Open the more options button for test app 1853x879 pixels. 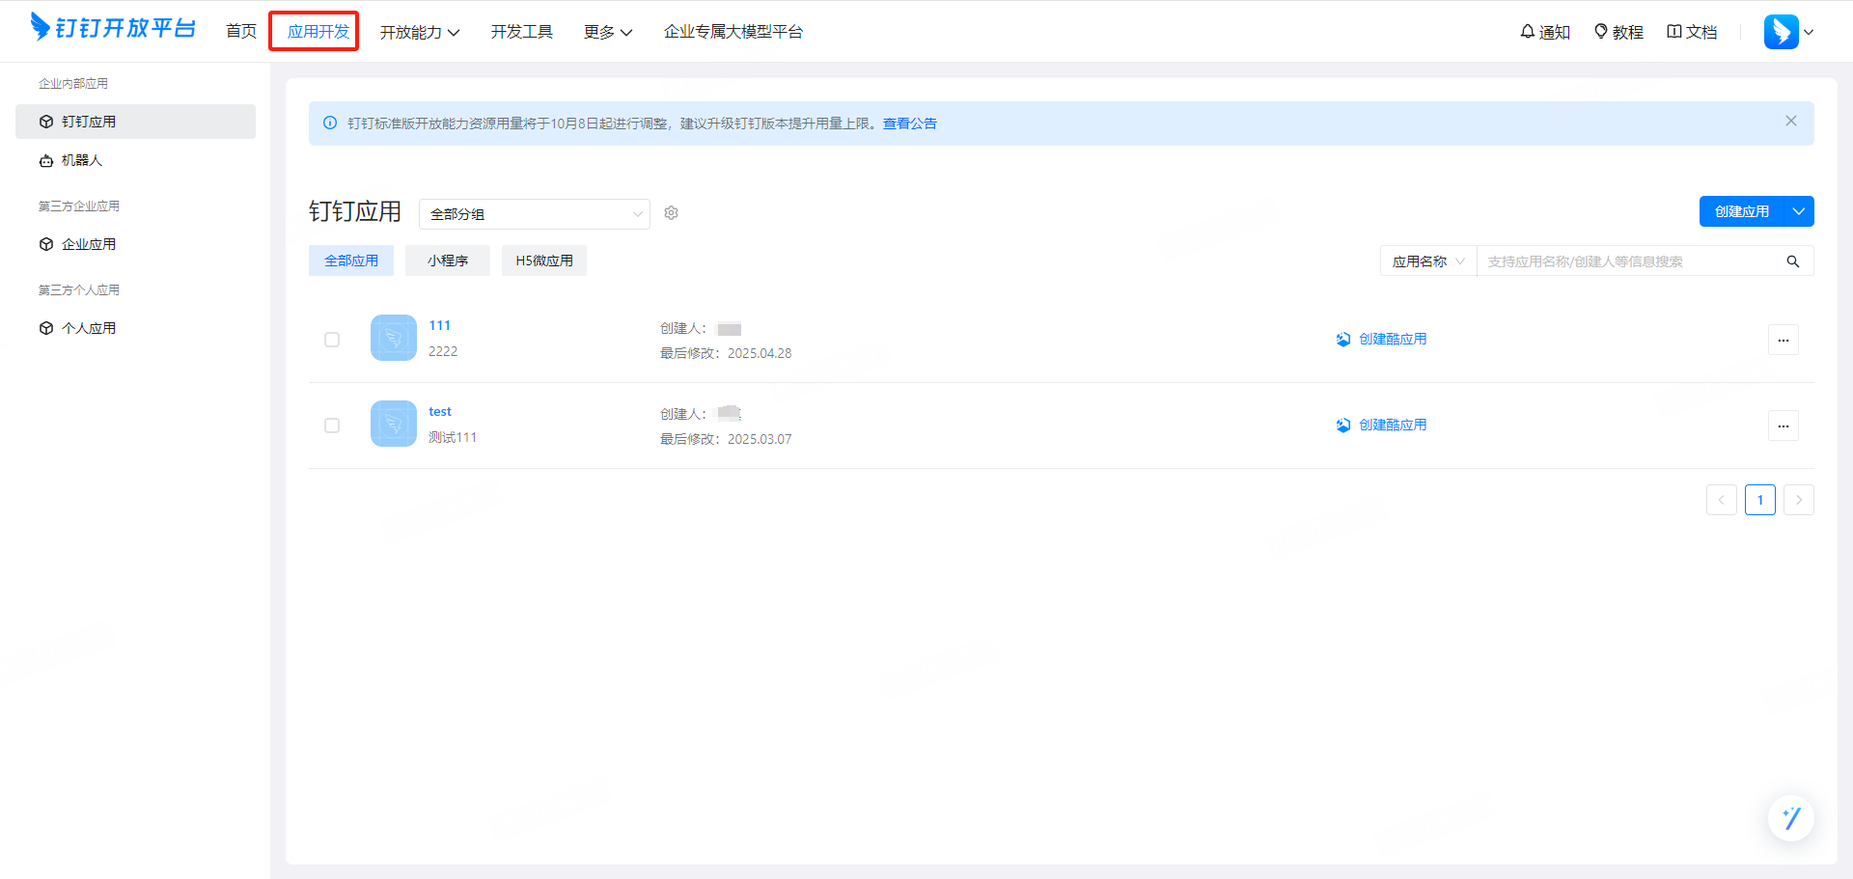coord(1784,426)
